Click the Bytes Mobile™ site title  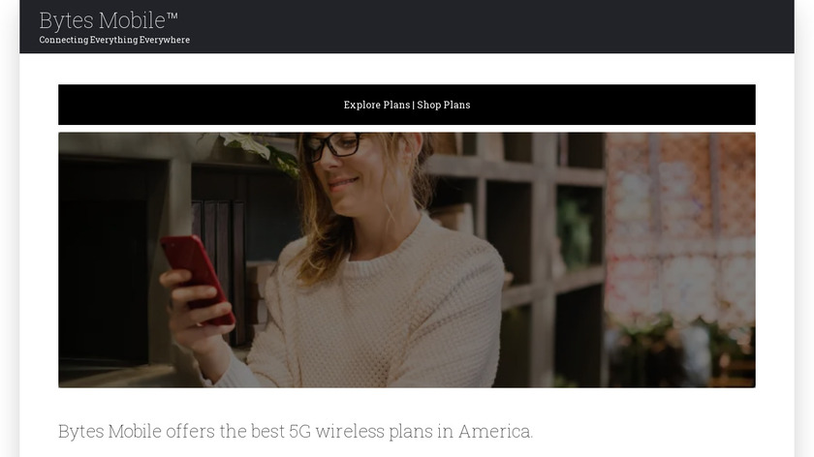coord(109,20)
